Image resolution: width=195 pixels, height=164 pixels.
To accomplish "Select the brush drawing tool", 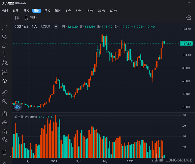I will point(5,46).
